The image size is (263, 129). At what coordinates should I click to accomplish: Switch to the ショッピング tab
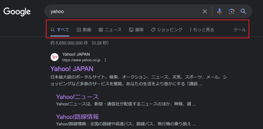click(167, 30)
